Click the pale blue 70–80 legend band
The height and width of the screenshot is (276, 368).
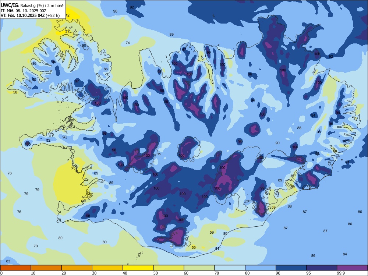pyautogui.click(x=230, y=268)
